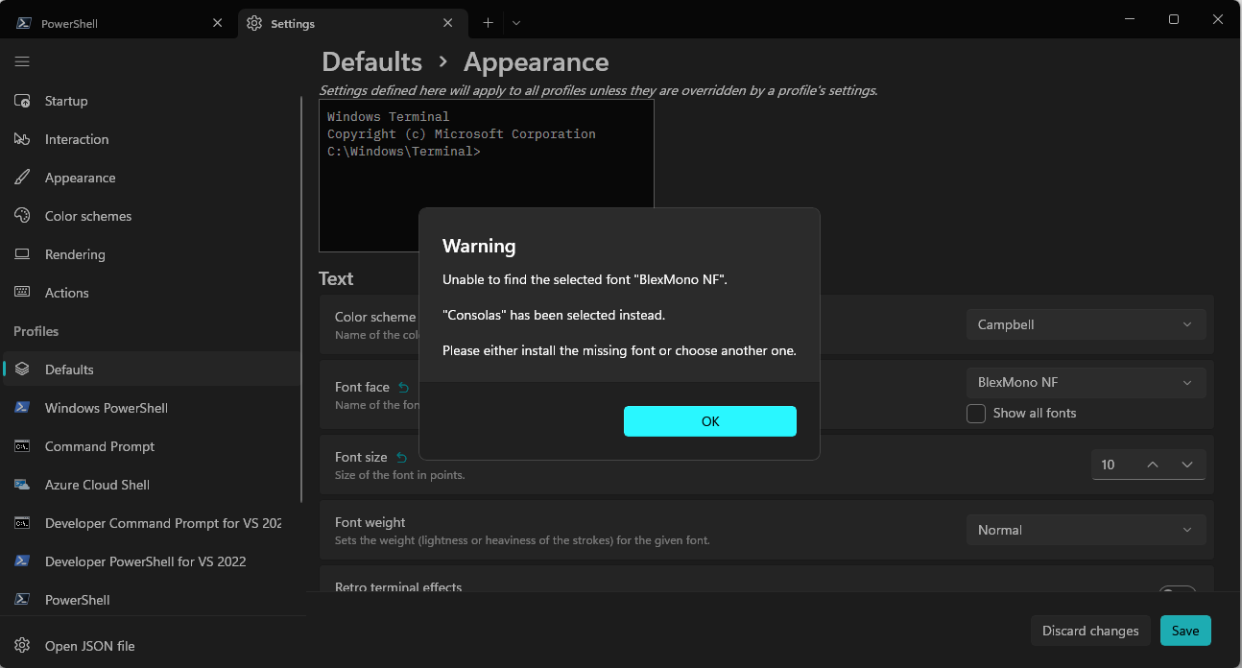Close the Settings tab

pos(449,23)
